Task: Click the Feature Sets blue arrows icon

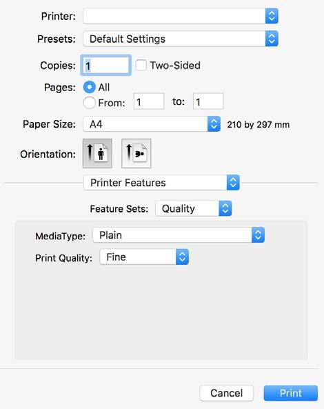Action: click(225, 208)
